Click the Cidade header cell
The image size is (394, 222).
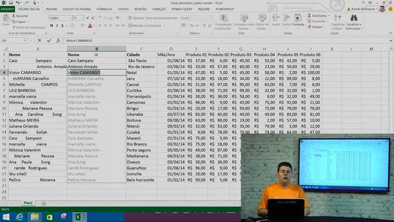tap(141, 55)
